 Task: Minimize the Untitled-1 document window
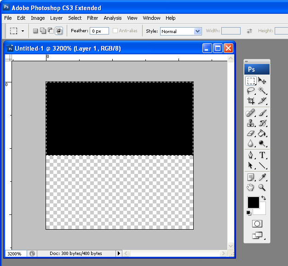pyautogui.click(x=207, y=48)
